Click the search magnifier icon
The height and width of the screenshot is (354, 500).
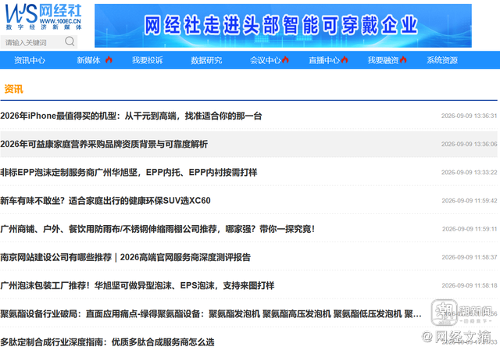(x=70, y=41)
